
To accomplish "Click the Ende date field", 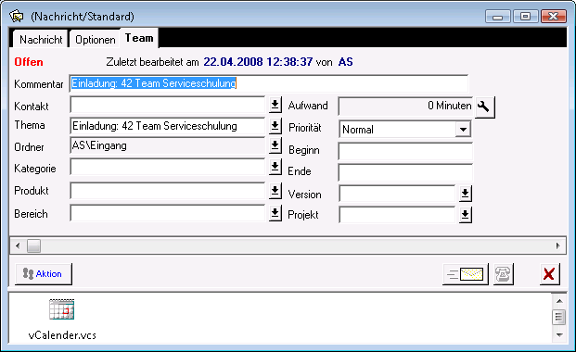I will coord(405,172).
